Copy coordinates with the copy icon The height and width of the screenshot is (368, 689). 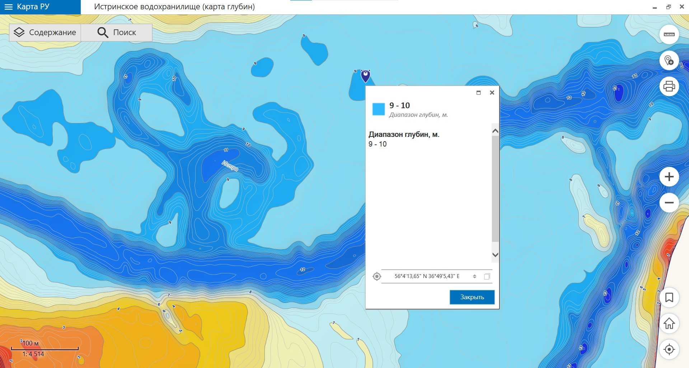[x=487, y=276]
